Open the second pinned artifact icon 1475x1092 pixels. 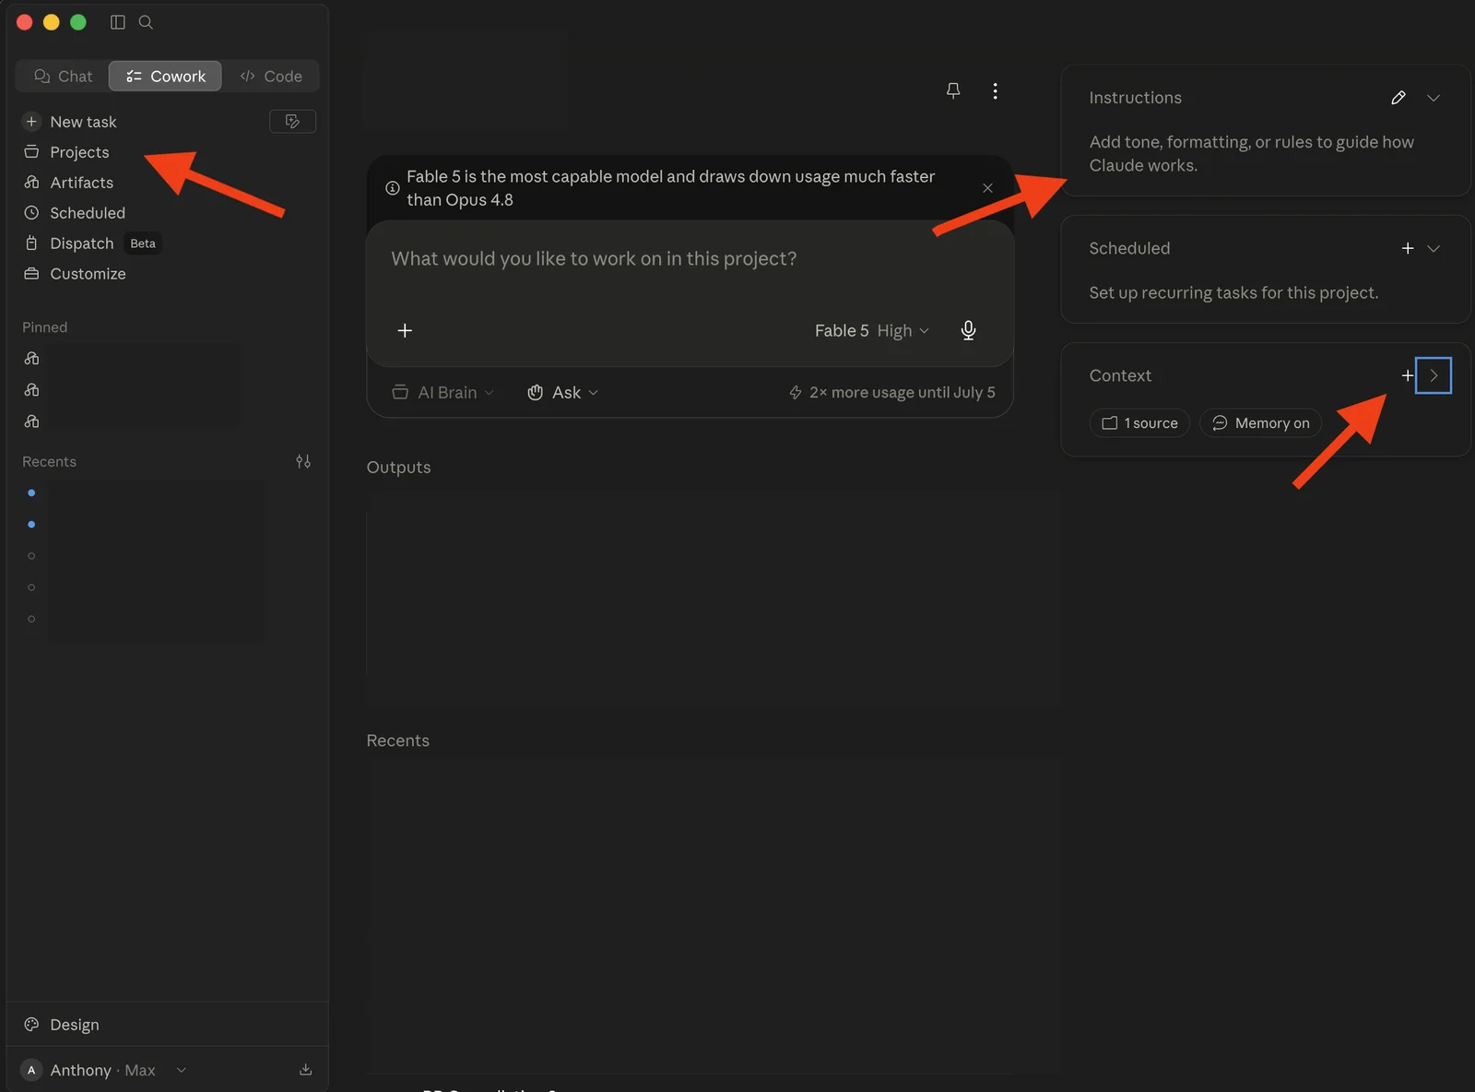31,390
